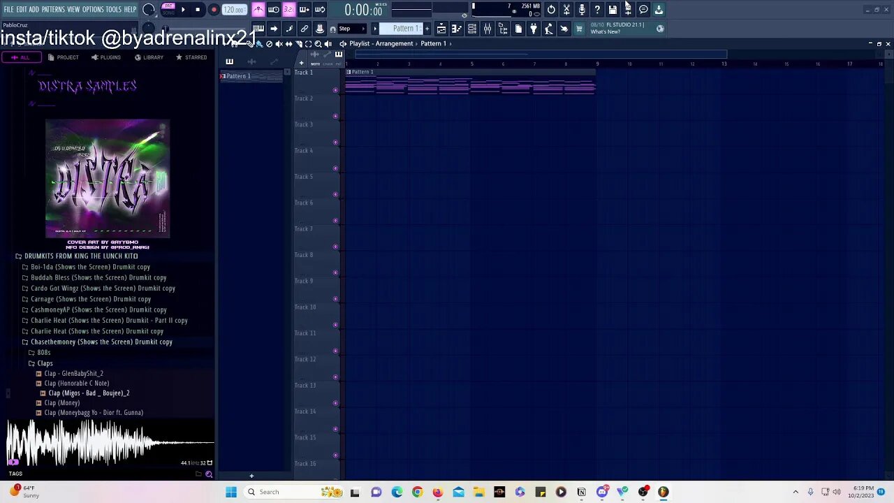This screenshot has width=894, height=503.
Task: Click the master pitch knob
Action: coord(149,29)
